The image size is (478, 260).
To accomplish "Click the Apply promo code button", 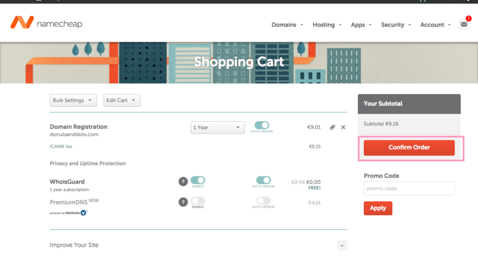I will click(x=378, y=208).
